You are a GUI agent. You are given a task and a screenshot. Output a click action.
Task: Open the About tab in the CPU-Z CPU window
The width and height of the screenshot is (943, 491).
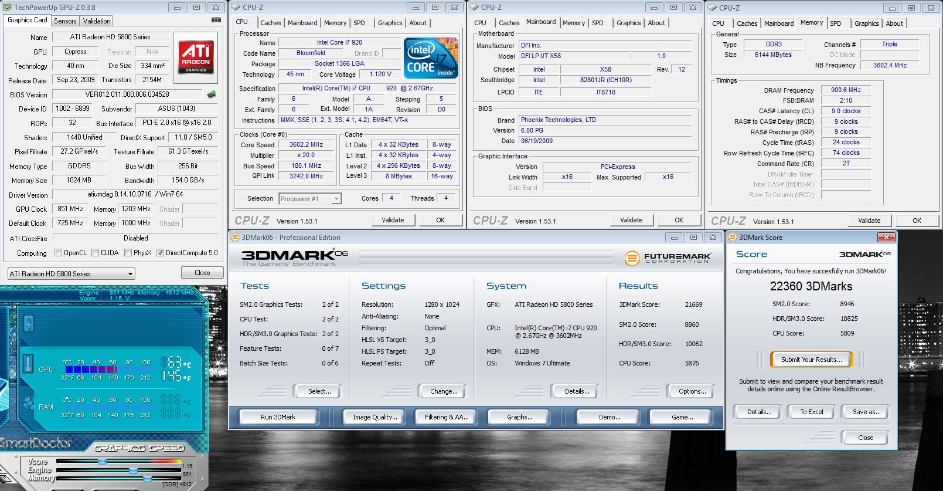click(418, 23)
